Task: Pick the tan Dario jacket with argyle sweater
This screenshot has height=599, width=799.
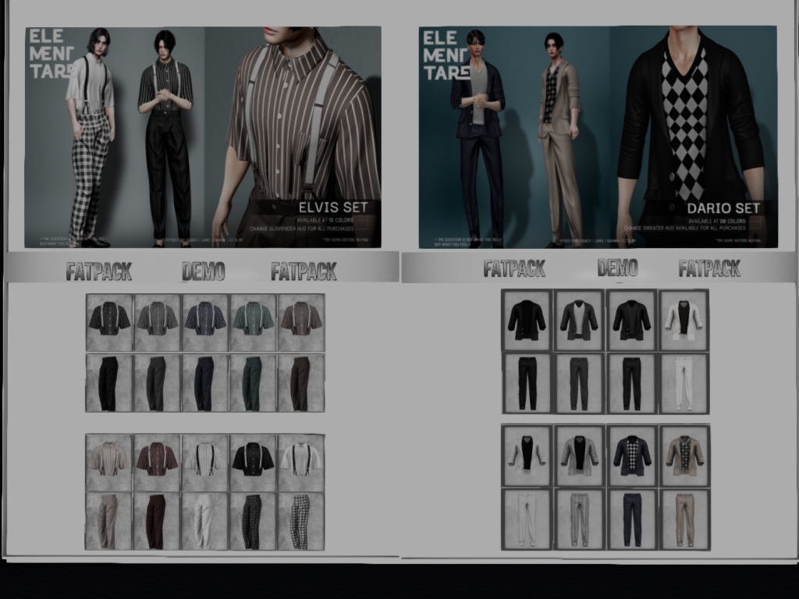Action: pos(684,455)
